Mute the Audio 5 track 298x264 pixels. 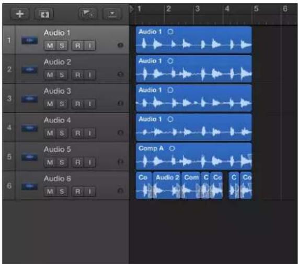coord(50,162)
